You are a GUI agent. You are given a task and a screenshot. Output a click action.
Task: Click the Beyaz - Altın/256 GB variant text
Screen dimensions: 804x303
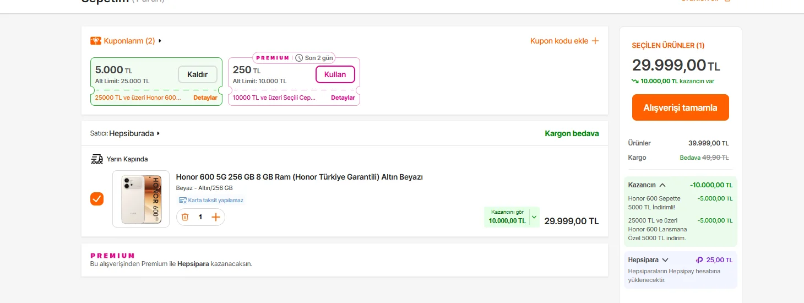pos(204,188)
